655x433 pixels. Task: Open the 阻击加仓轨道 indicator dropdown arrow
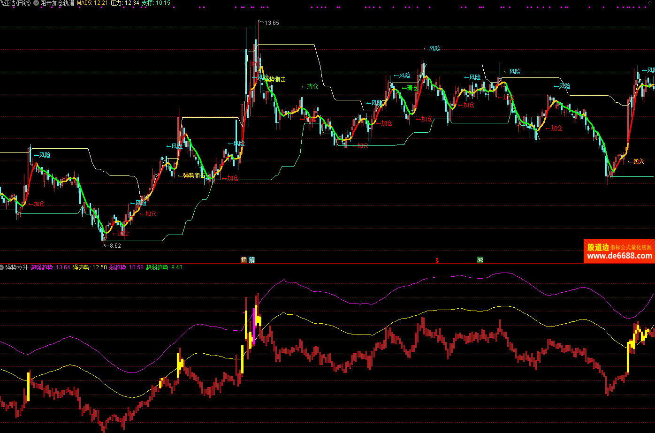pyautogui.click(x=37, y=3)
